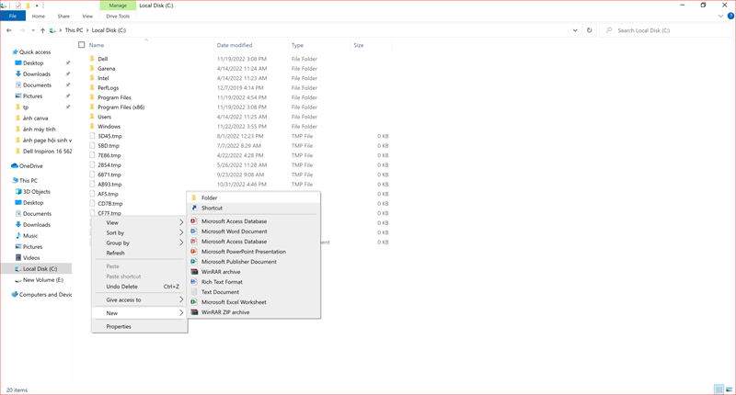Viewport: 736px width, 395px height.
Task: Refresh the Local Disk (C:) listing
Action: click(x=589, y=30)
